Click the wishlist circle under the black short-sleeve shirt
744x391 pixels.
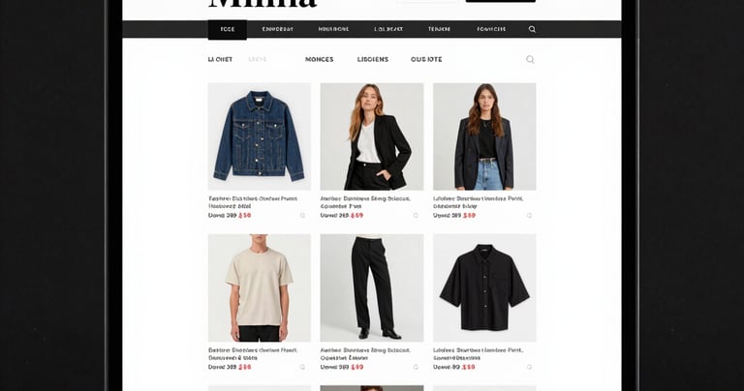(x=529, y=367)
